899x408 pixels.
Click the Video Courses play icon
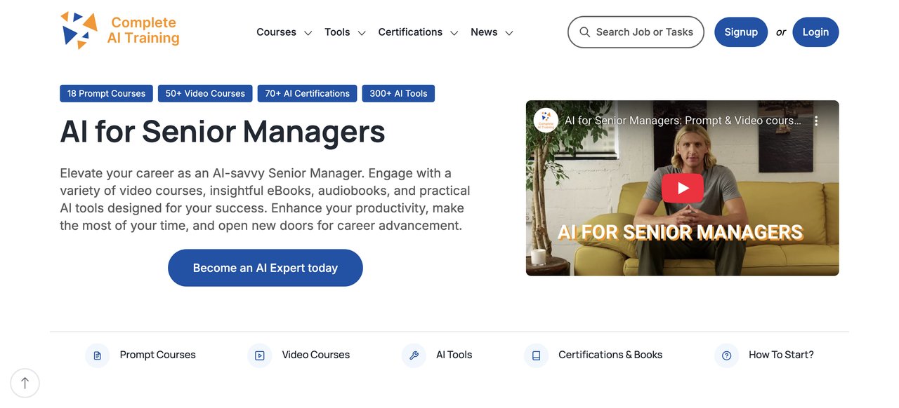click(x=259, y=355)
